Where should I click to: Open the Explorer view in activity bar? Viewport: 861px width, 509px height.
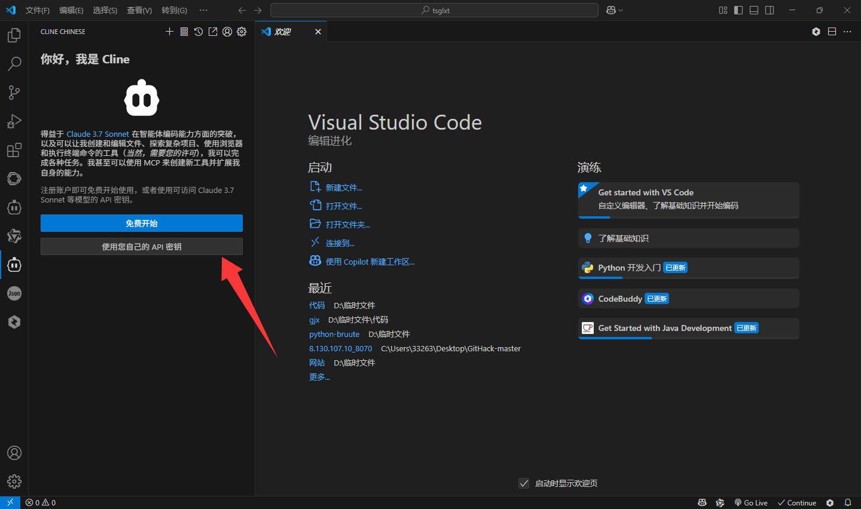point(14,35)
